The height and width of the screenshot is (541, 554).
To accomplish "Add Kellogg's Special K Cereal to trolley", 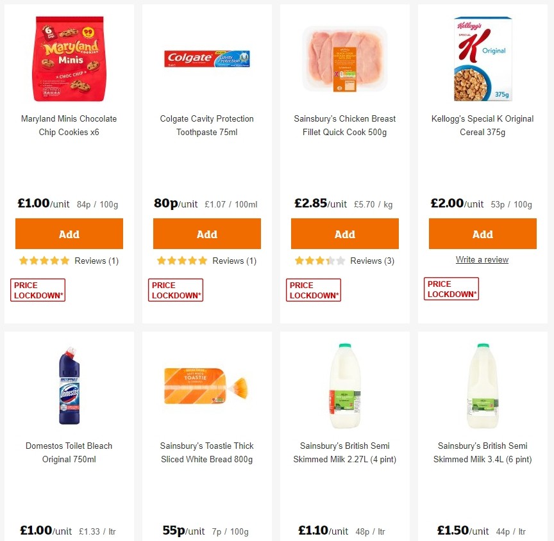I will (x=482, y=233).
